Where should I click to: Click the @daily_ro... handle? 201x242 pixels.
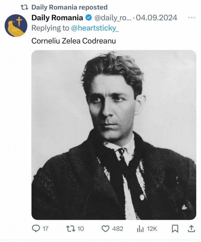[113, 18]
